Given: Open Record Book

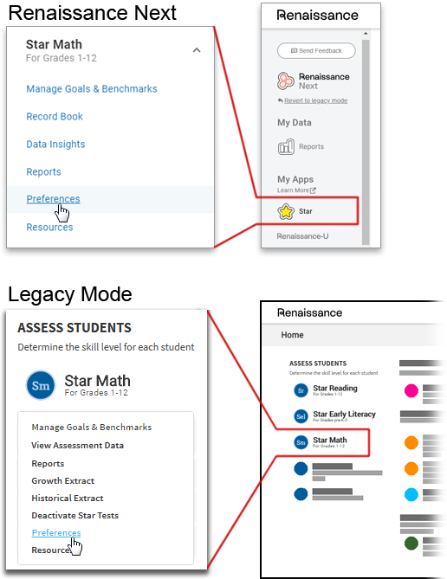Looking at the screenshot, I should coord(55,117).
